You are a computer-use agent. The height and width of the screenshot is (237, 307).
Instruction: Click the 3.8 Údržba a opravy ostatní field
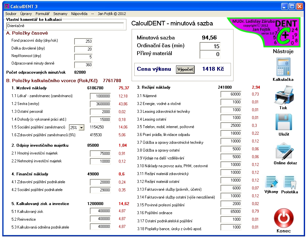coord(231,149)
